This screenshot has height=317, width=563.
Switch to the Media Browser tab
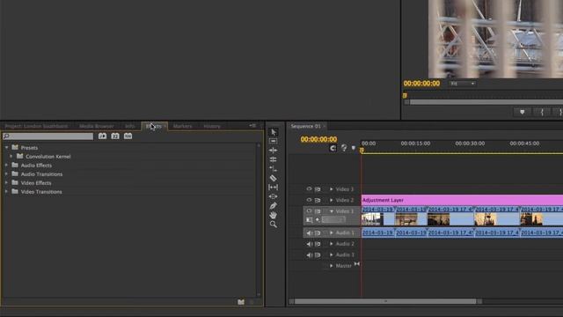[96, 126]
